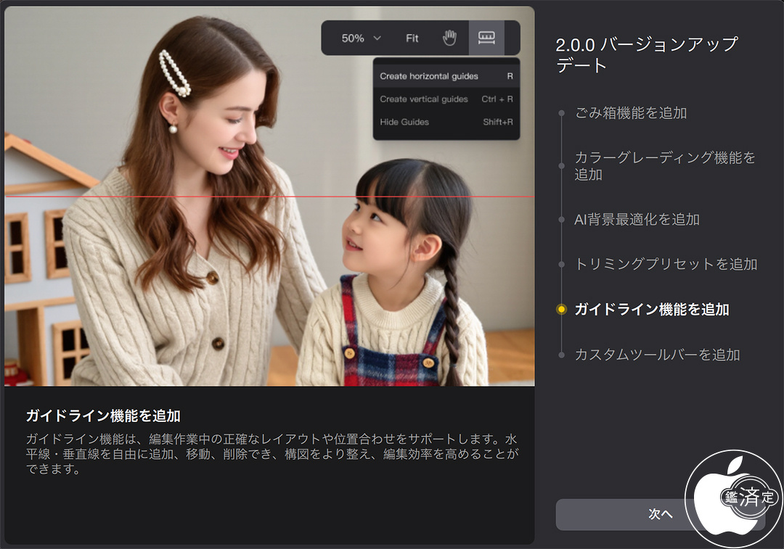Select the Hand pan tool

[449, 38]
